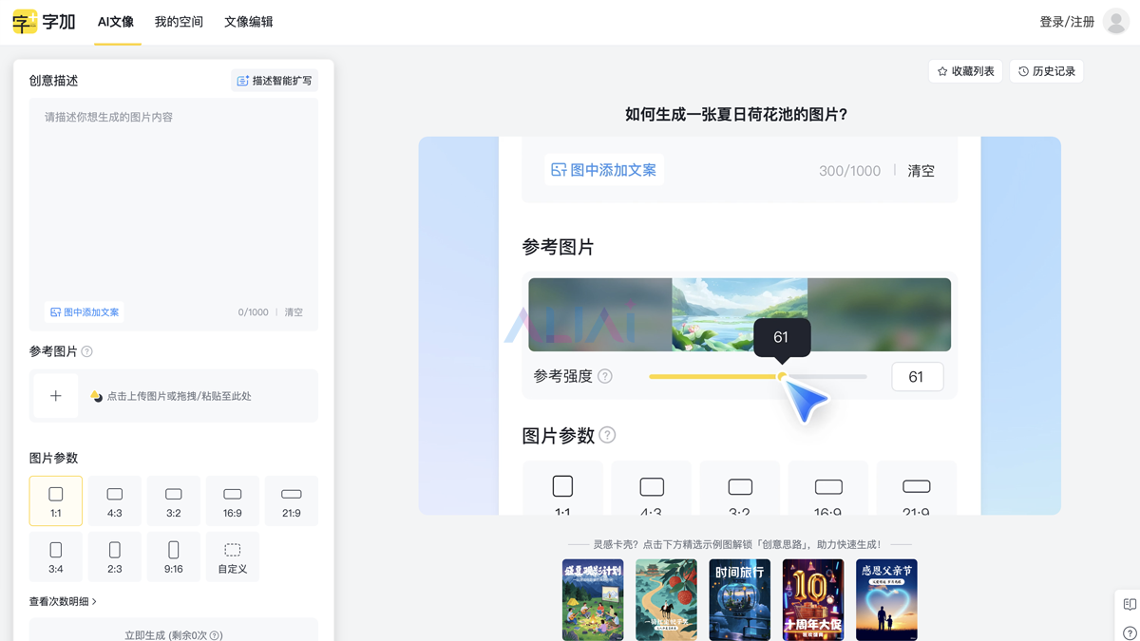
Task: Open 收藏列表 favorites list
Action: click(965, 71)
